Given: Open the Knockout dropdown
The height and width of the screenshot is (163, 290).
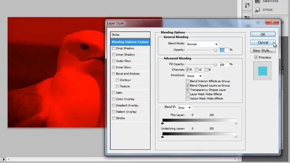Looking at the screenshot, I should (x=194, y=76).
